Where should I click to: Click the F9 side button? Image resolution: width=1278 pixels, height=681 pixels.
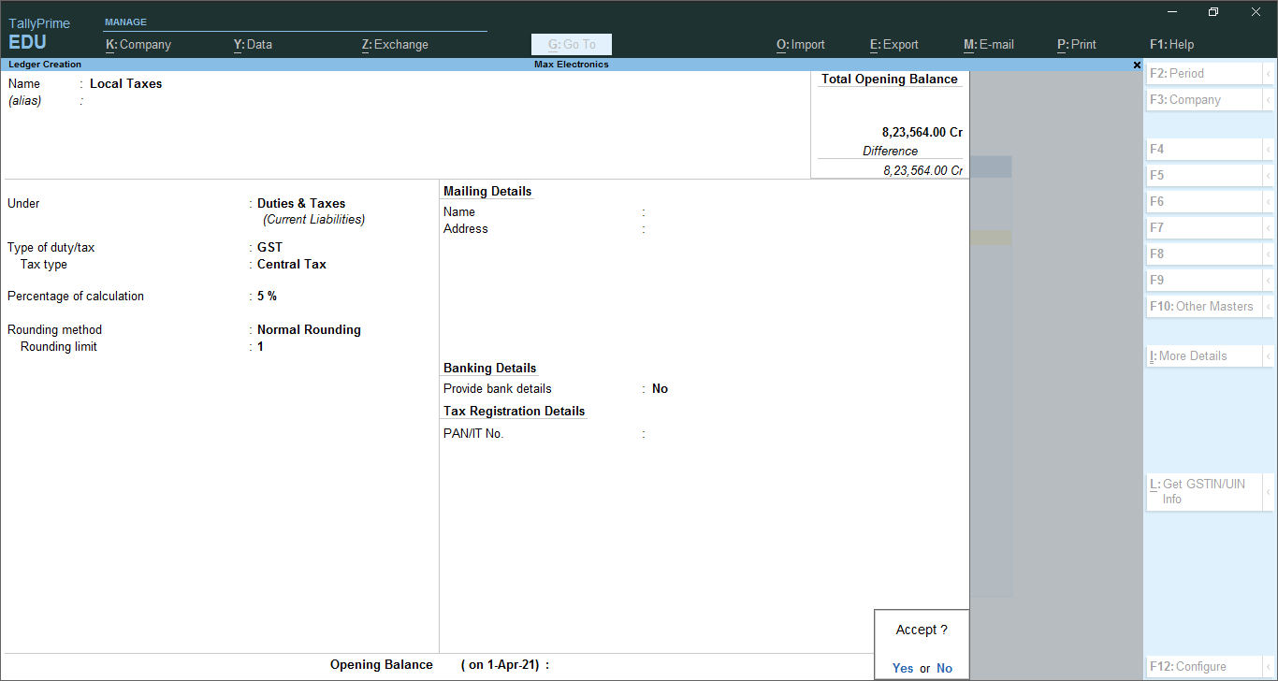point(1204,280)
